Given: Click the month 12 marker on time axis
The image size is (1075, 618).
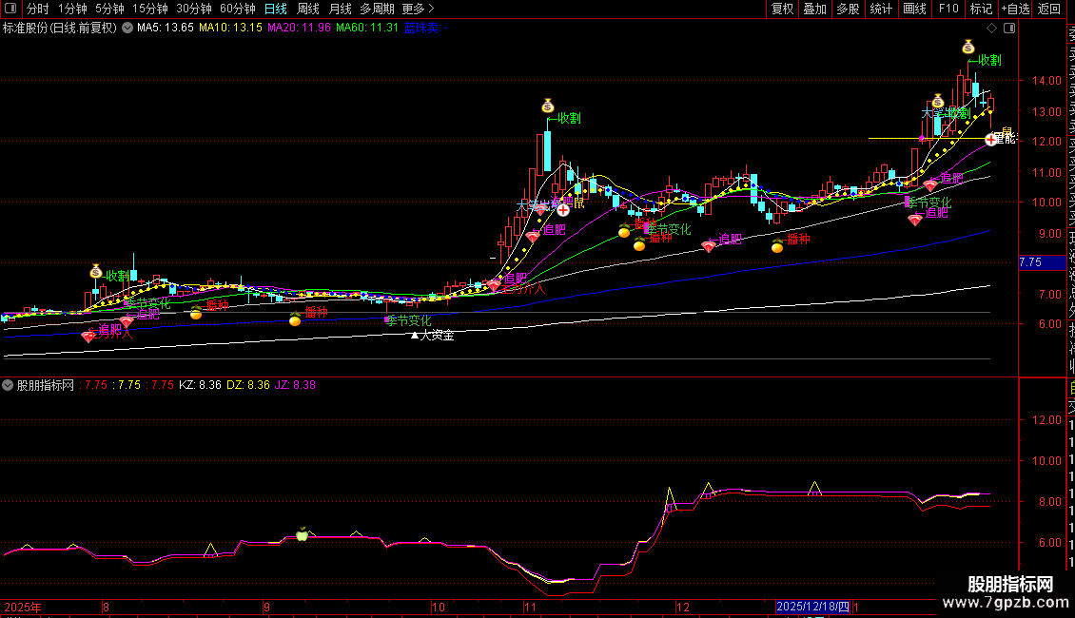Looking at the screenshot, I should (683, 607).
